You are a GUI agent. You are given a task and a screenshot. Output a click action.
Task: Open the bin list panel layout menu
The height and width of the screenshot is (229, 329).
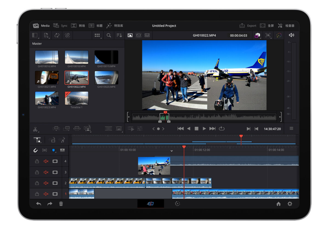coord(35,35)
